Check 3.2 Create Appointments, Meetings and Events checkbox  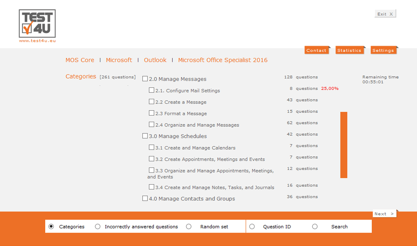pos(151,159)
